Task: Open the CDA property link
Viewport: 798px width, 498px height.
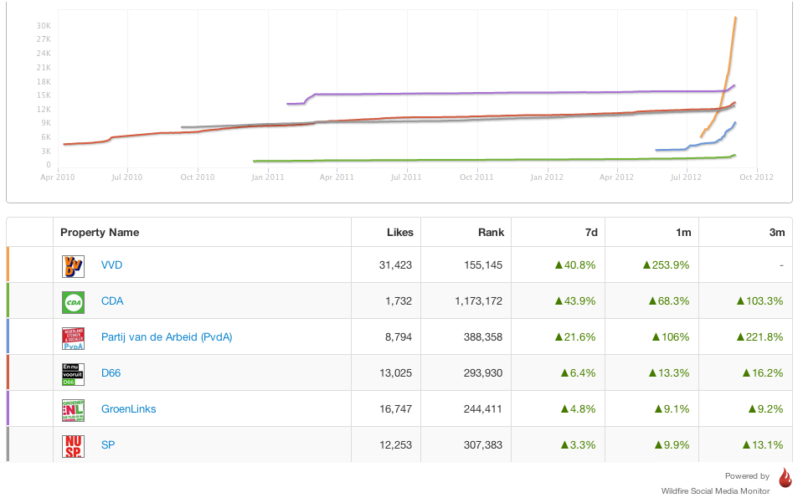Action: 112,301
